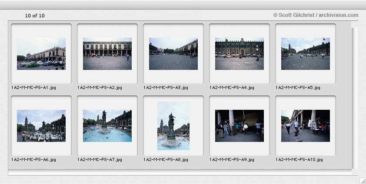Image resolution: width=366 pixels, height=184 pixels.
Task: Click the "10 of 10" count label
Action: pyautogui.click(x=35, y=16)
